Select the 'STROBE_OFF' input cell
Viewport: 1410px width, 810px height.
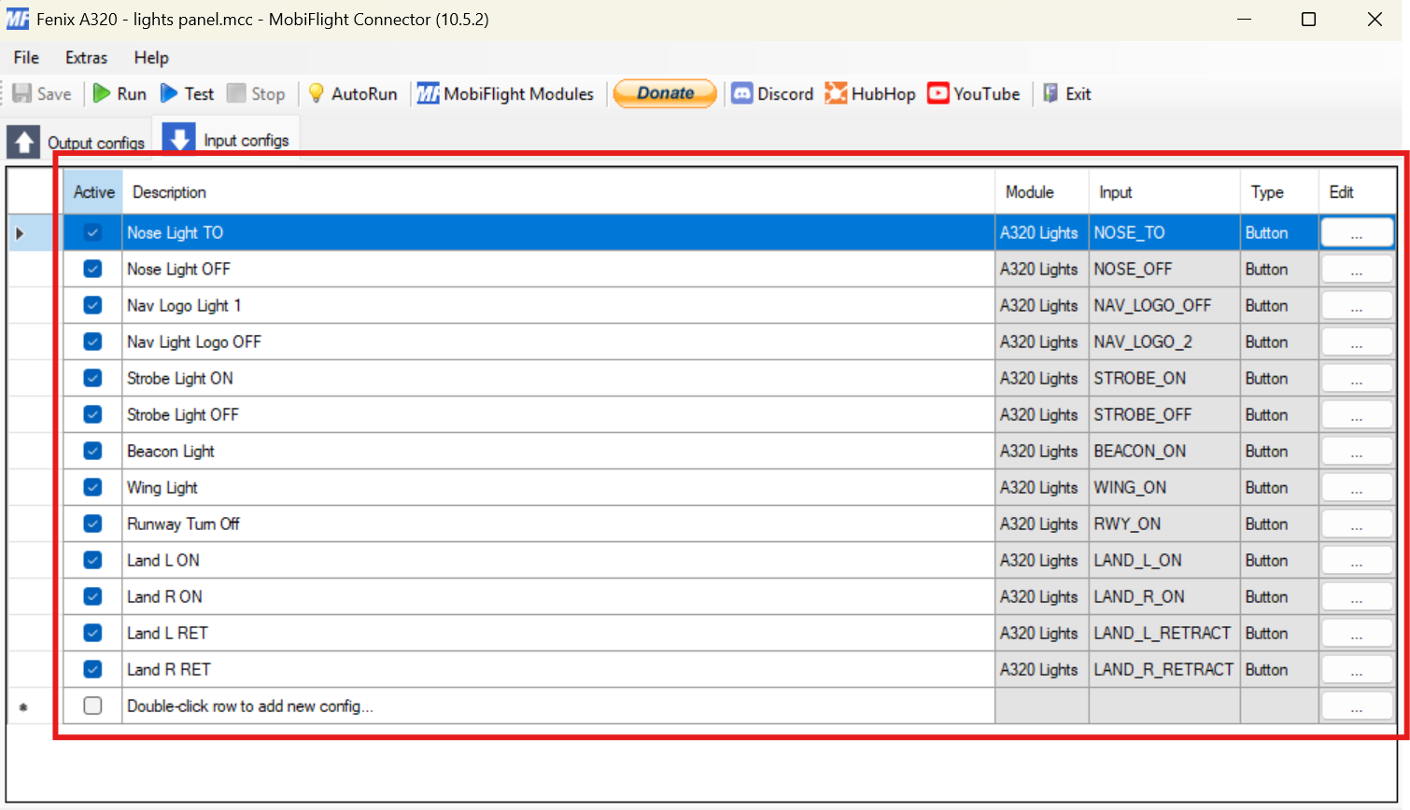[1164, 414]
